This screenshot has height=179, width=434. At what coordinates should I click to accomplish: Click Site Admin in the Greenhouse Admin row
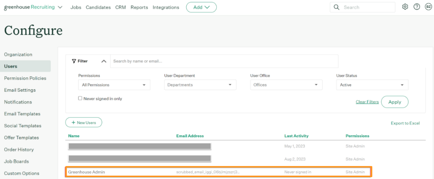(355, 172)
